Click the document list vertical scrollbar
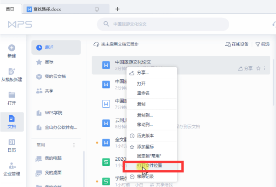Screen dimensions: 276x187 [273, 82]
